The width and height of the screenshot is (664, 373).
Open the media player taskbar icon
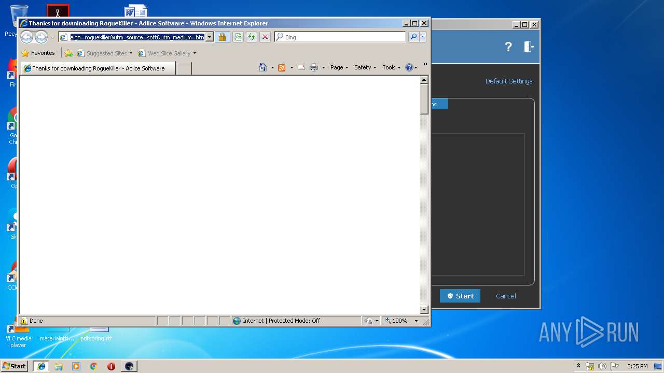[x=76, y=366]
